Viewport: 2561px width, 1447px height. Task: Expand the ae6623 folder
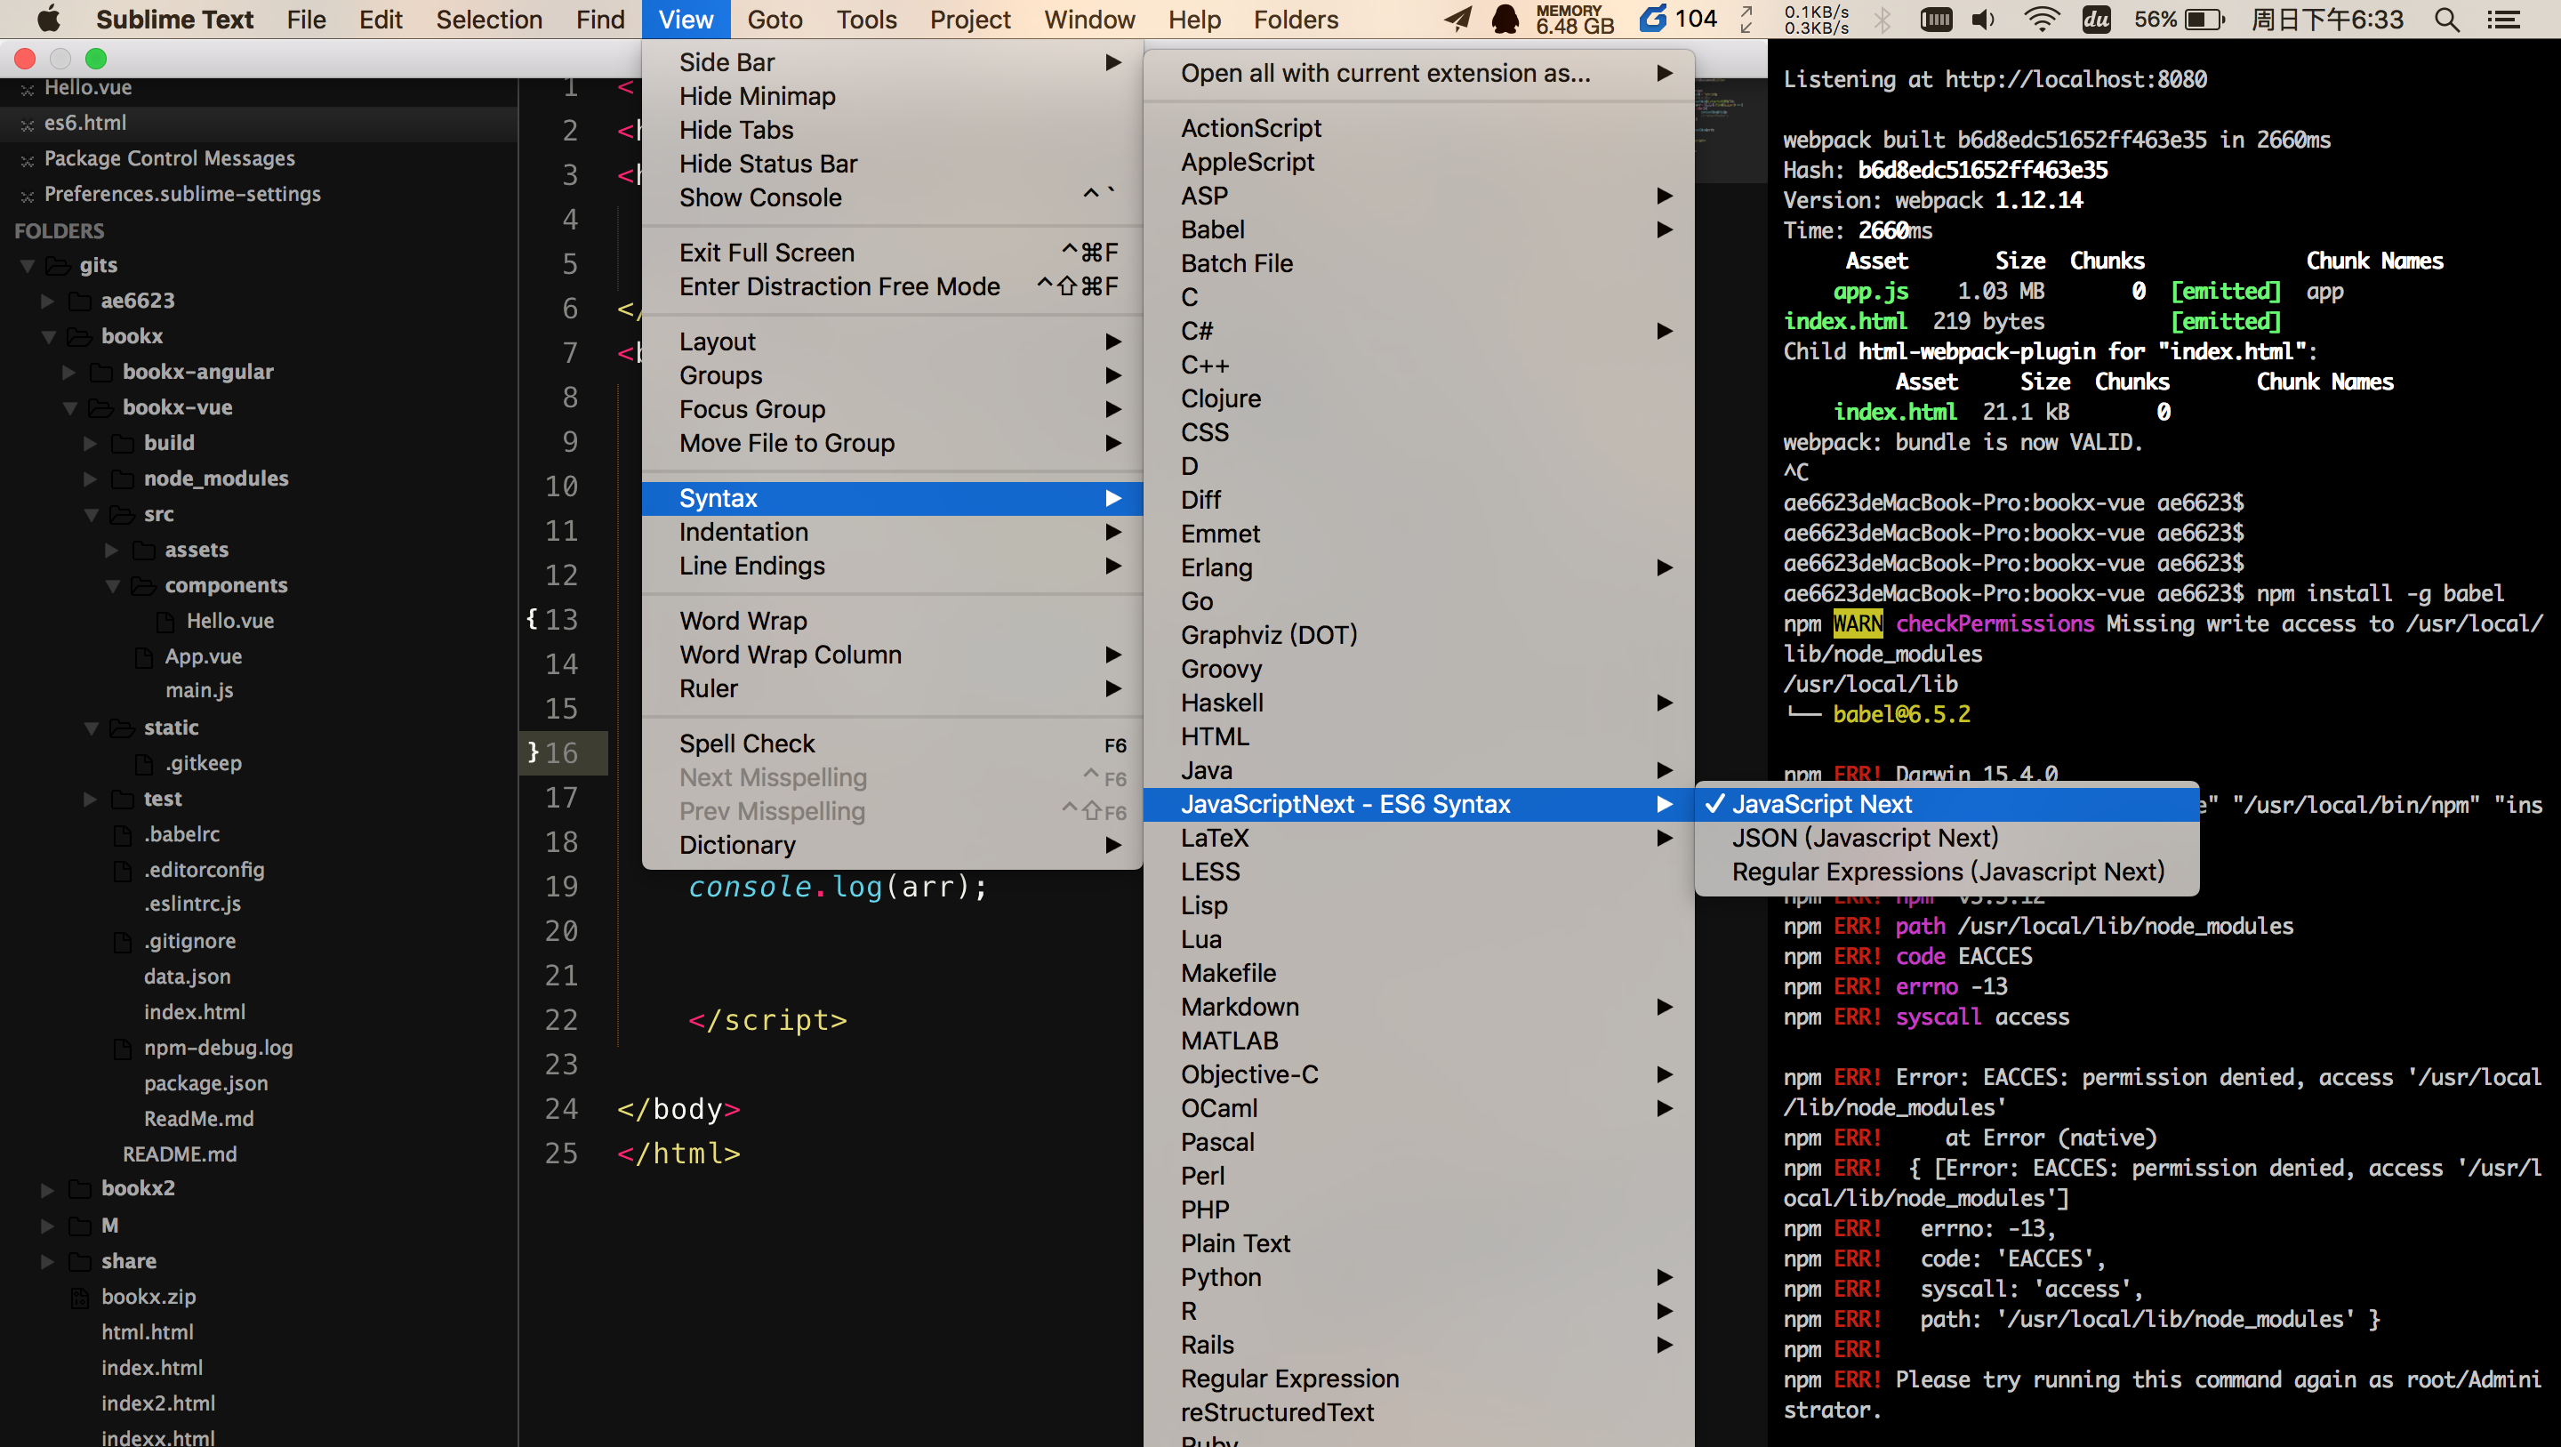point(48,301)
